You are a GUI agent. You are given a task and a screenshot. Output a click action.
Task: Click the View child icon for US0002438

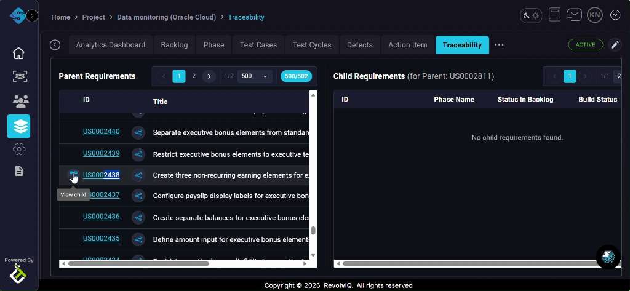[x=73, y=175]
